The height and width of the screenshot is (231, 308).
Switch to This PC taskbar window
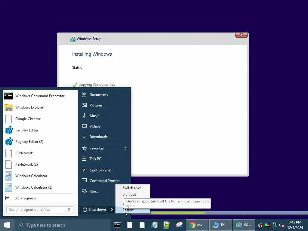[220, 225]
